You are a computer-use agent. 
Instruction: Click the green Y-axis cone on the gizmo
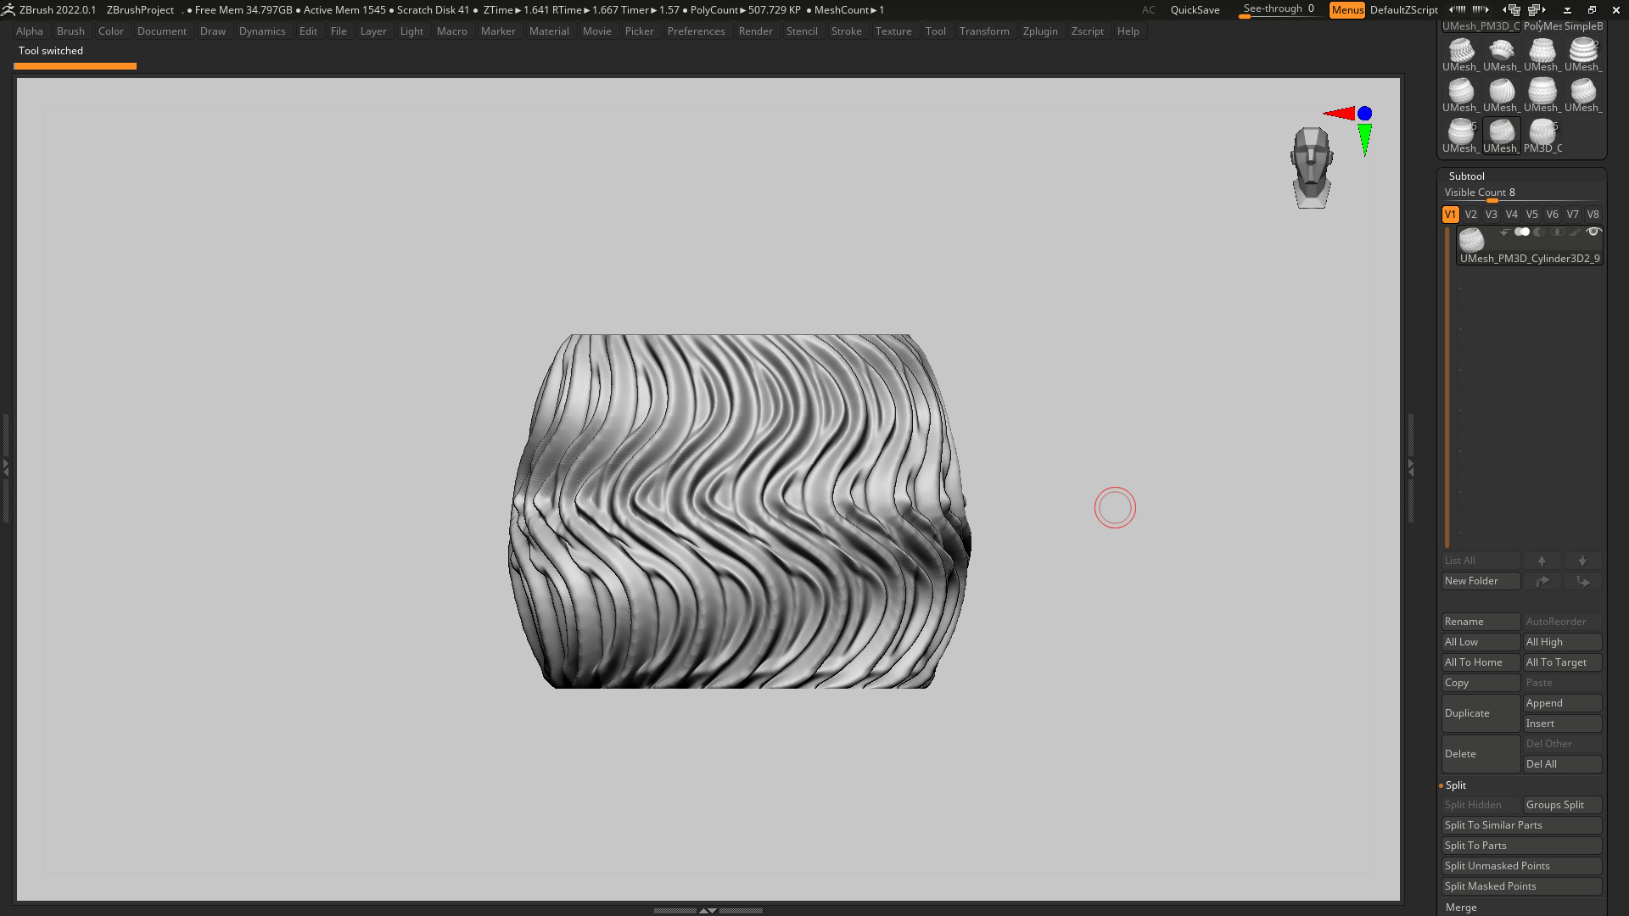click(x=1364, y=140)
